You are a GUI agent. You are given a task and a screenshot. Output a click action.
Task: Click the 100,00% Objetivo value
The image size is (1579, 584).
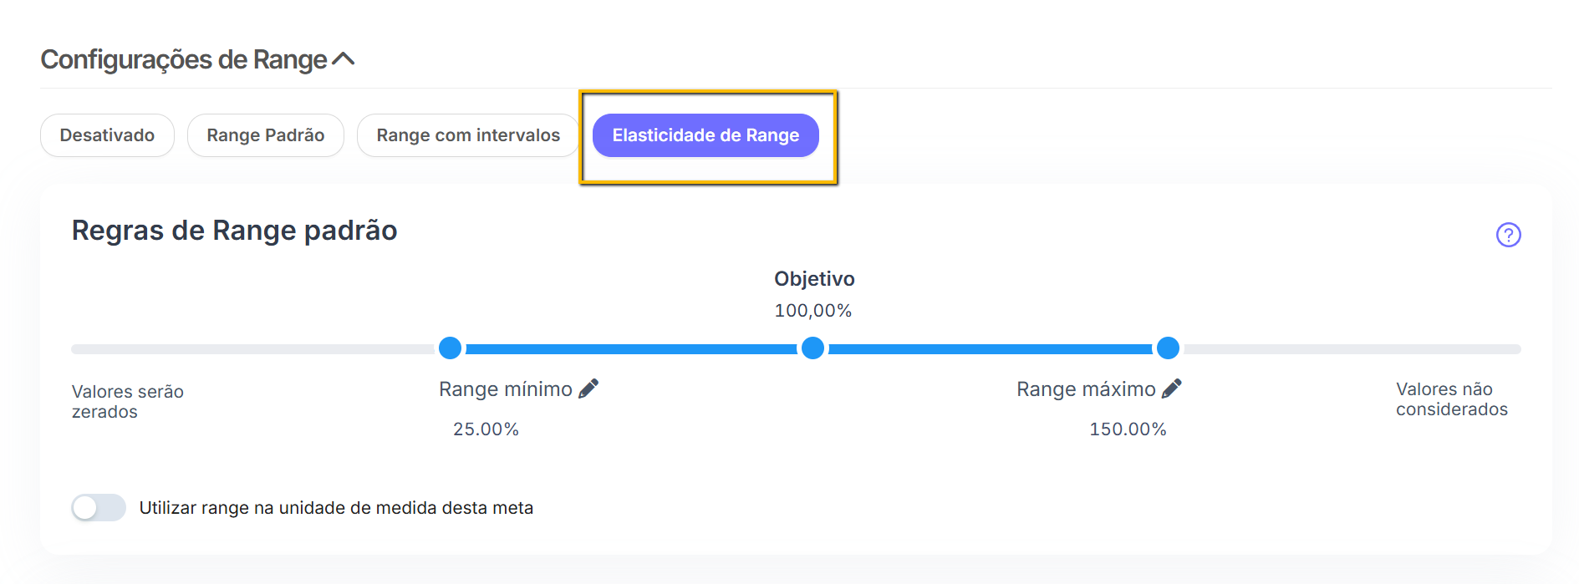point(812,311)
